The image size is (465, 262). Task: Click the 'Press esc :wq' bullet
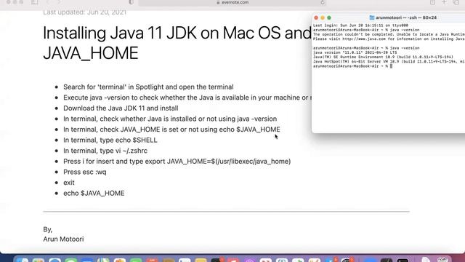point(84,172)
